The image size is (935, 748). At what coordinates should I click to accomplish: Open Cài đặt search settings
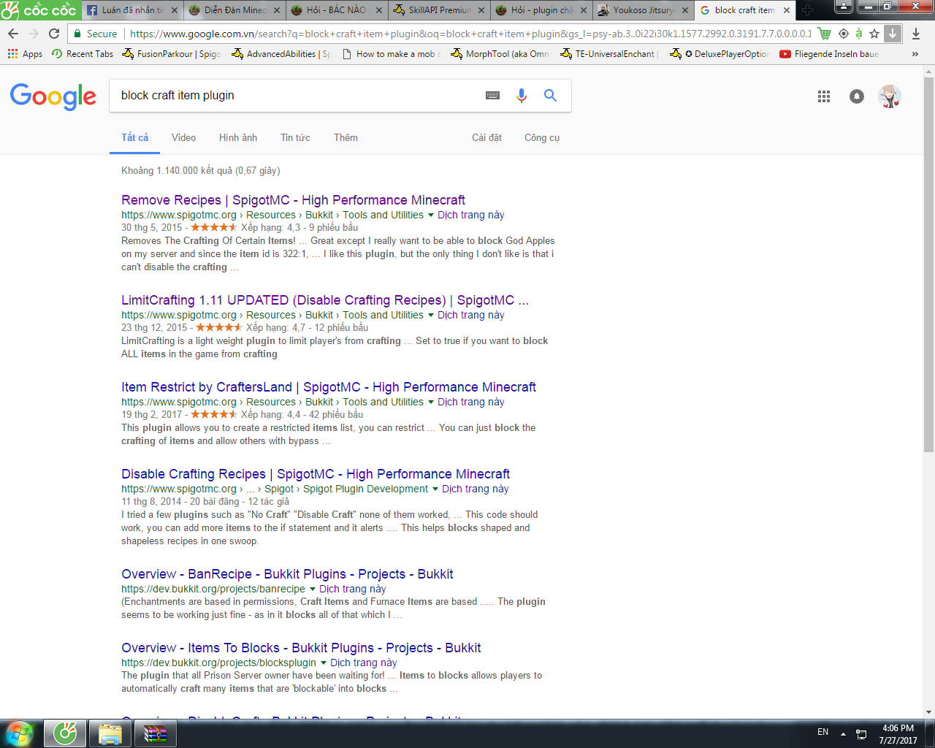click(486, 137)
